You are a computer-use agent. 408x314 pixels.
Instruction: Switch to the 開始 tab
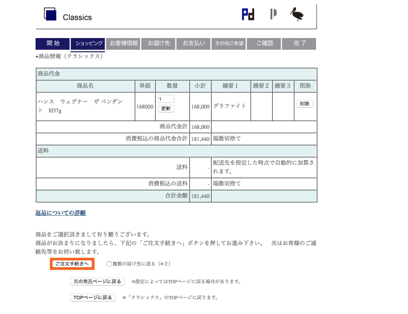pos(52,44)
